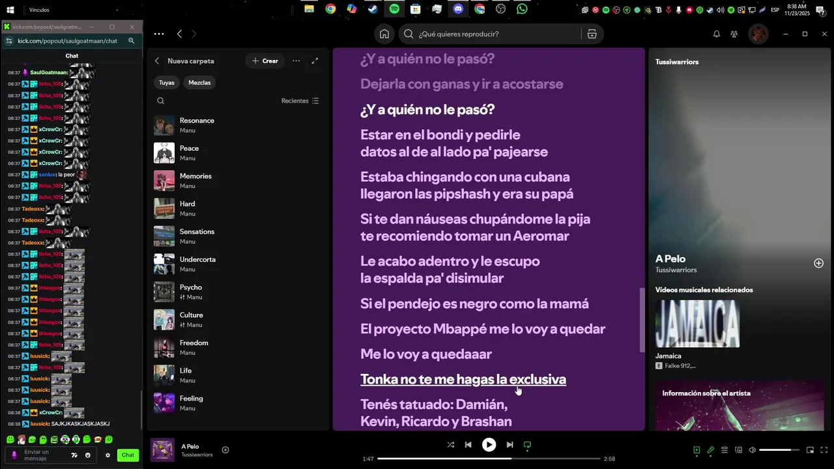Image resolution: width=834 pixels, height=469 pixels.
Task: Select the 'Tuyas' filter chip
Action: [x=167, y=83]
